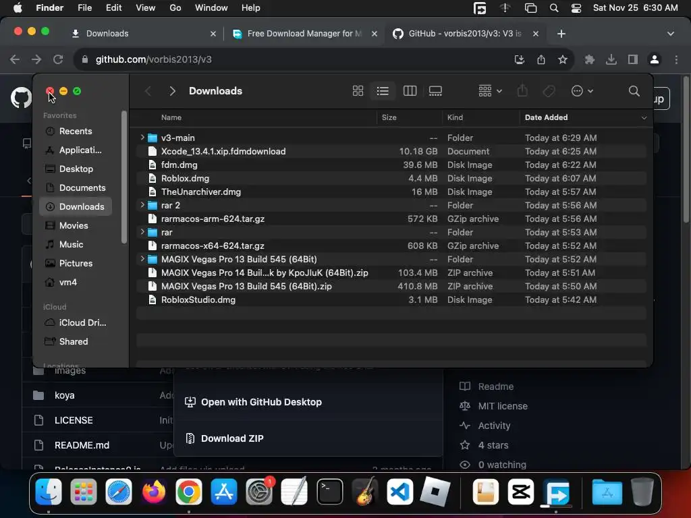Switch to Free Download Manager tab
This screenshot has height=518, width=691.
304,34
